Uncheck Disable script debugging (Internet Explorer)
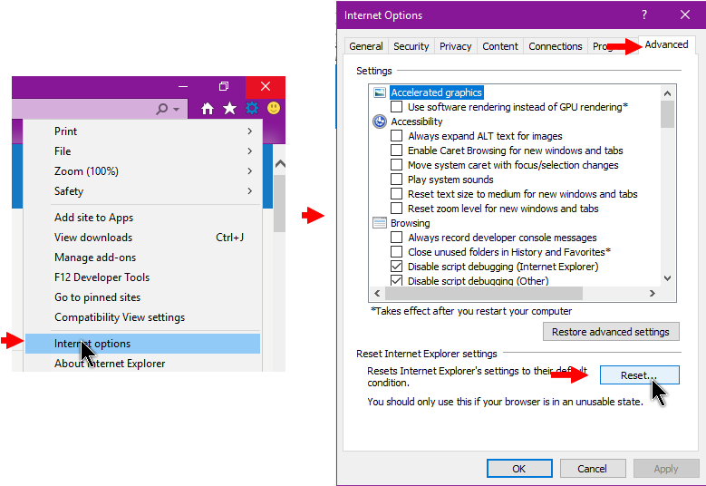706x486 pixels. pyautogui.click(x=396, y=267)
